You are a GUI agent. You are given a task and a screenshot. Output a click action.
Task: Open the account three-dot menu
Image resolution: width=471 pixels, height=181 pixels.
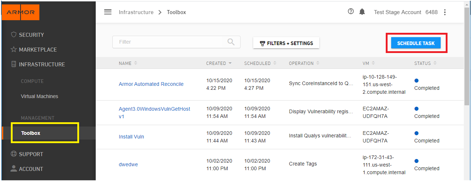pos(445,12)
